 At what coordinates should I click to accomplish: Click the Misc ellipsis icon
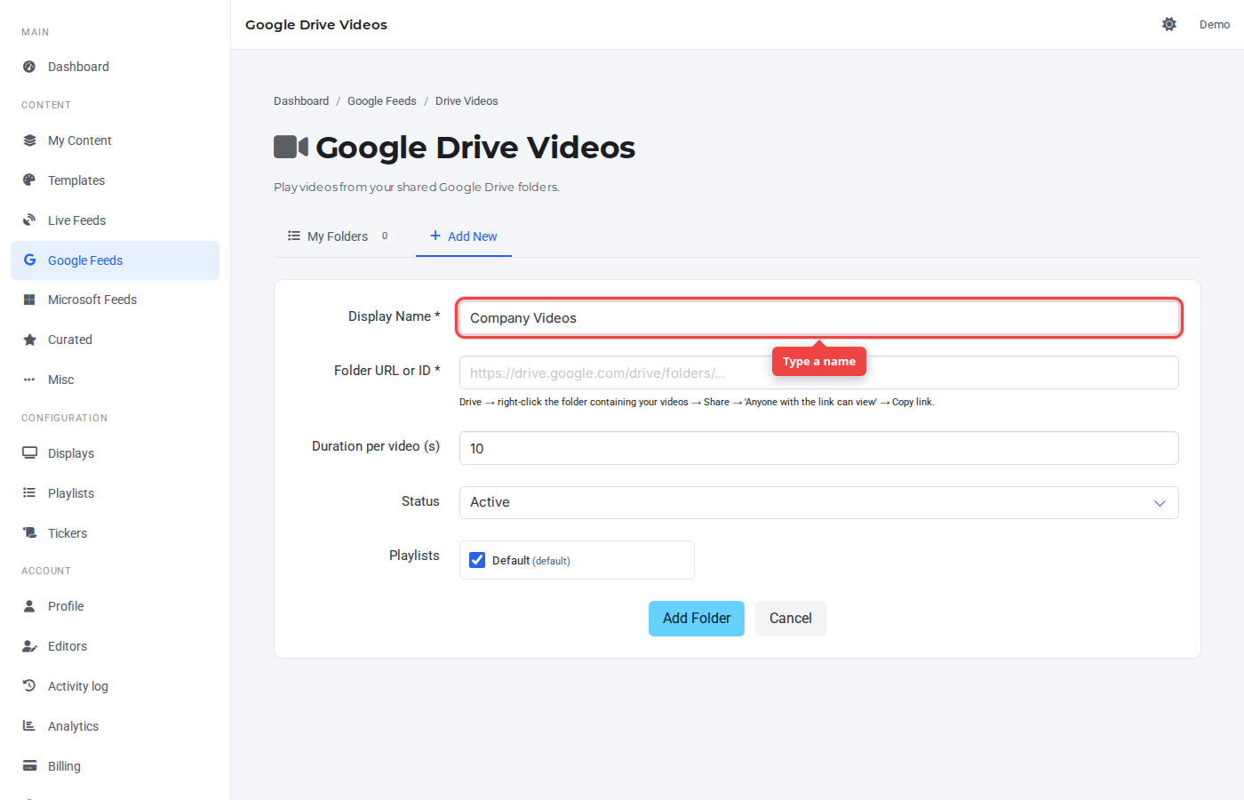pyautogui.click(x=29, y=380)
